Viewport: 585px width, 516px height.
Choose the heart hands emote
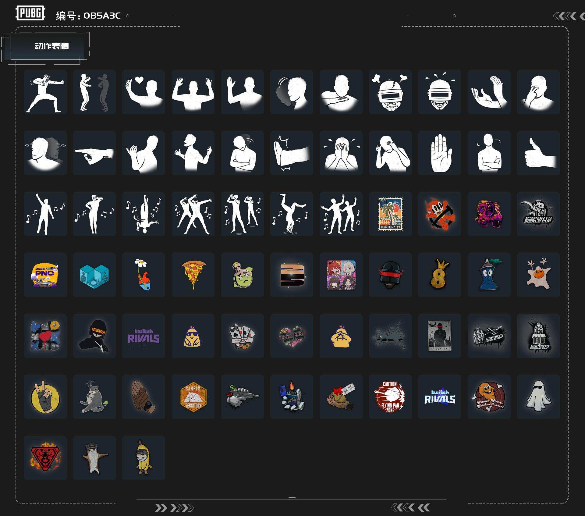point(144,92)
